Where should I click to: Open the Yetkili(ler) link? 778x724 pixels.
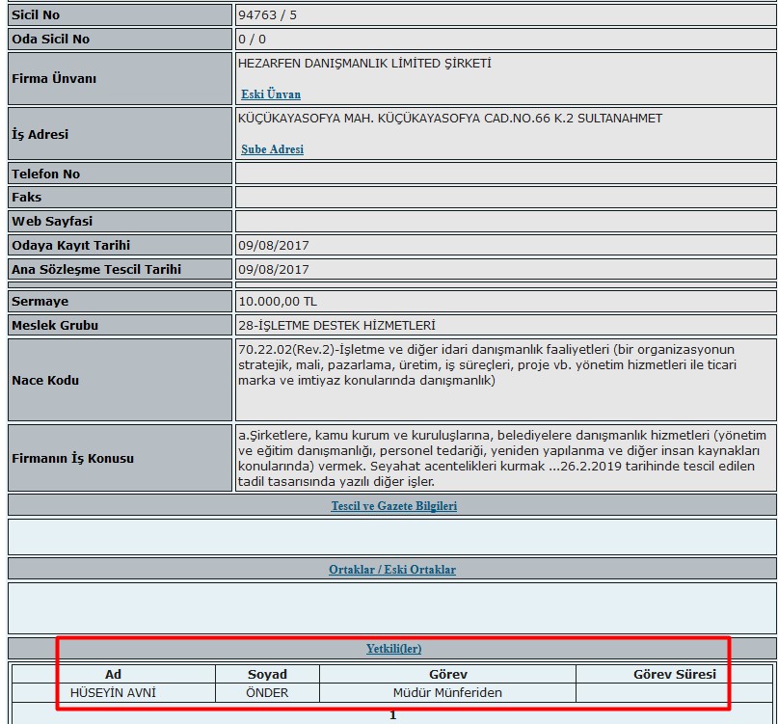tap(393, 649)
